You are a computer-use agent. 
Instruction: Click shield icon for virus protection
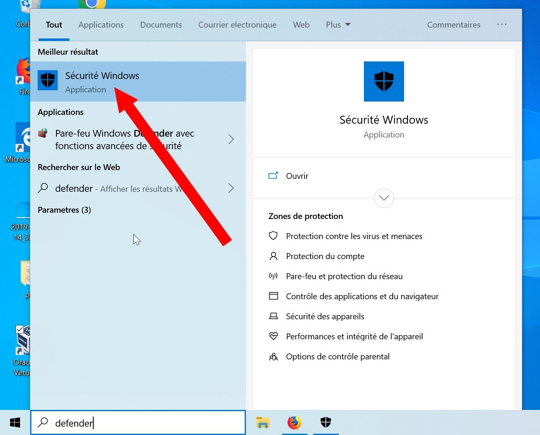click(273, 236)
